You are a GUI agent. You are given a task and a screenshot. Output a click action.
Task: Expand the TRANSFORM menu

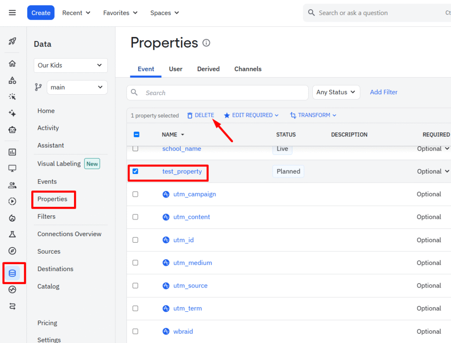click(313, 115)
